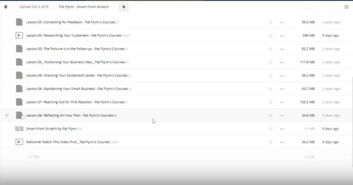The height and width of the screenshot is (185, 353).
Task: Click the 117.8 MB size value
Action: [x=307, y=62]
